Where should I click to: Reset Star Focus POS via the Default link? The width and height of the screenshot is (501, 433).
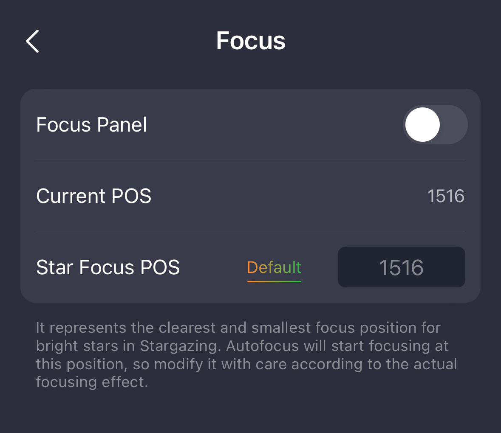[x=274, y=267]
